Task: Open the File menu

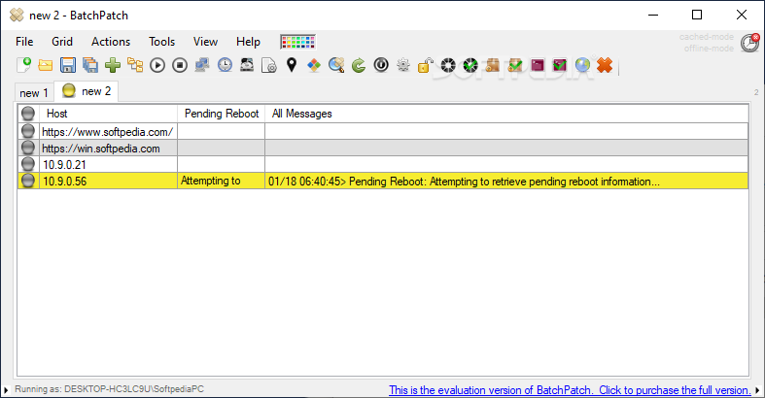Action: coord(24,42)
